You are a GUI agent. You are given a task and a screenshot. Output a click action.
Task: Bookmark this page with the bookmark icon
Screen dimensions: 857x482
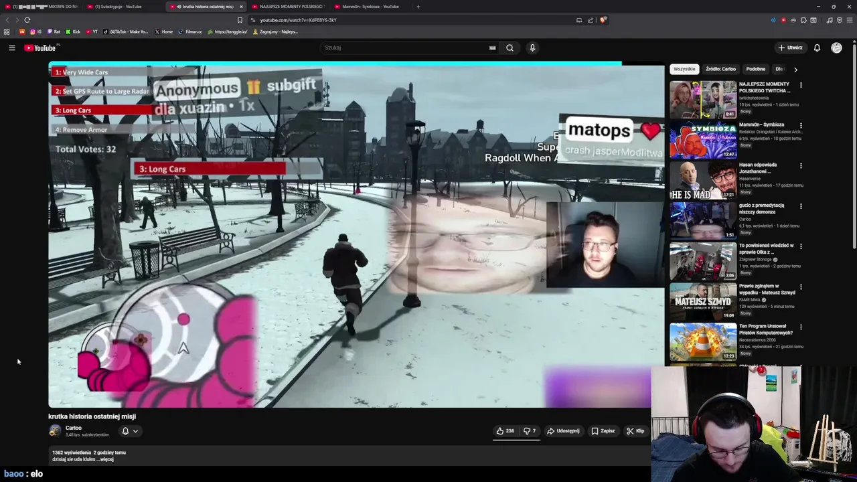pyautogui.click(x=240, y=20)
